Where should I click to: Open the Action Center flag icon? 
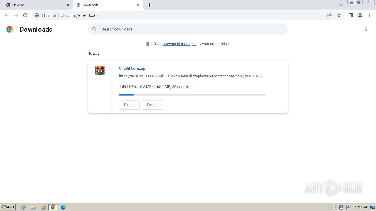coord(348,207)
